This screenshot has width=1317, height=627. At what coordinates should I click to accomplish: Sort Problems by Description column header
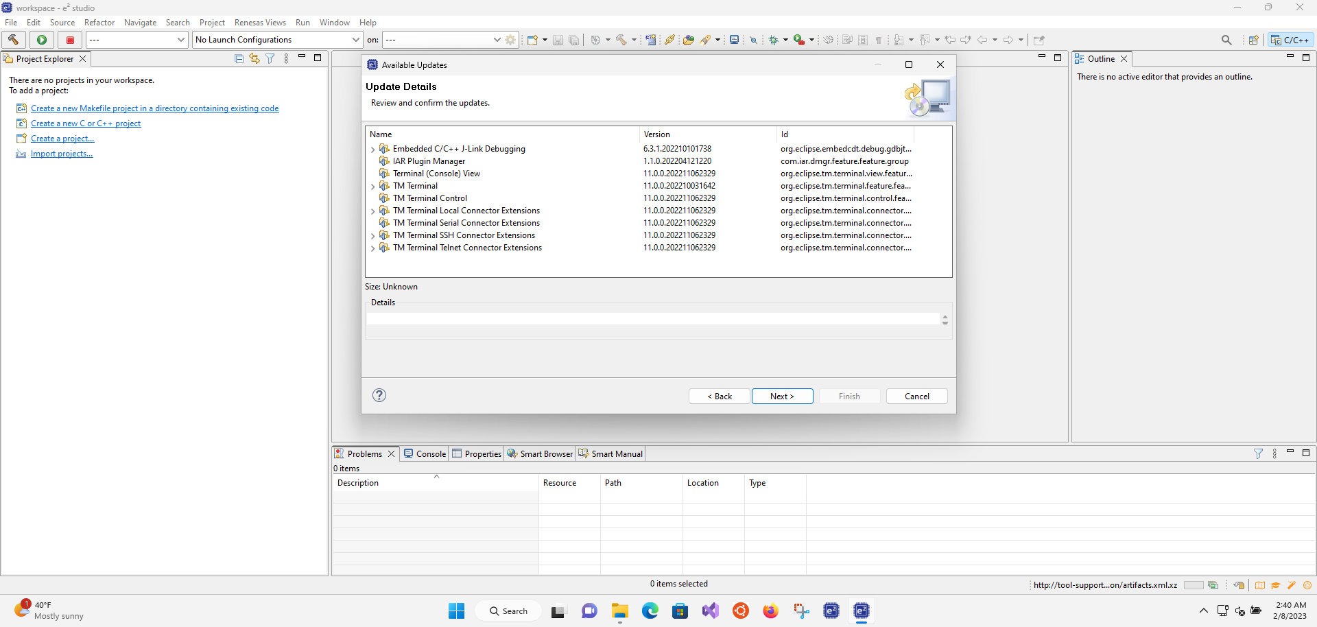tap(436, 483)
